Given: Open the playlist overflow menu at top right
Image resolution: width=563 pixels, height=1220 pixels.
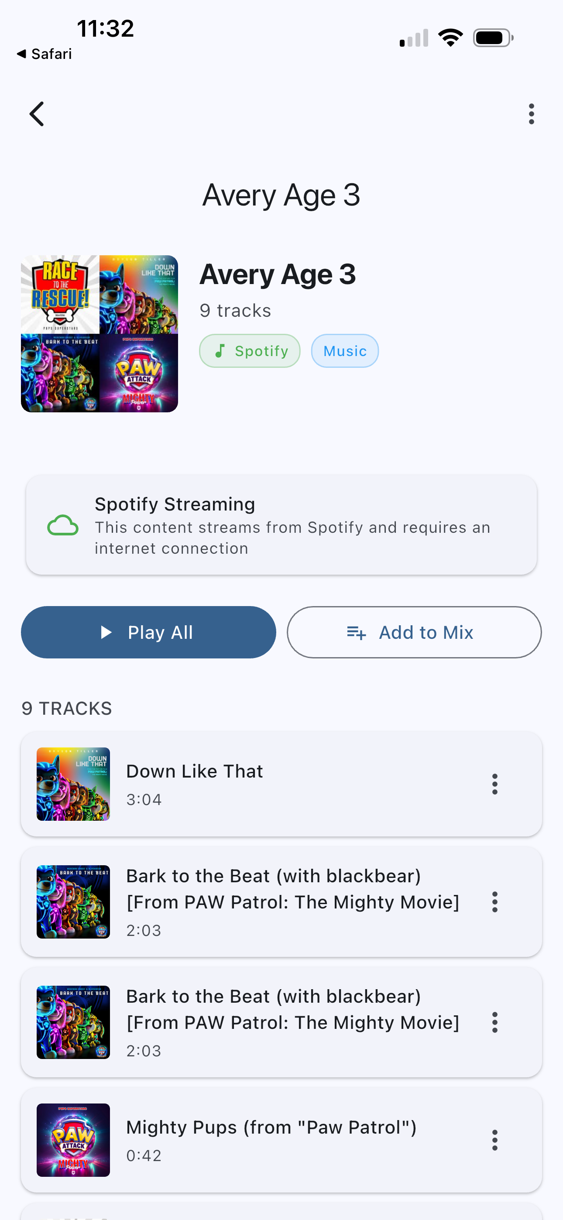Looking at the screenshot, I should [531, 114].
